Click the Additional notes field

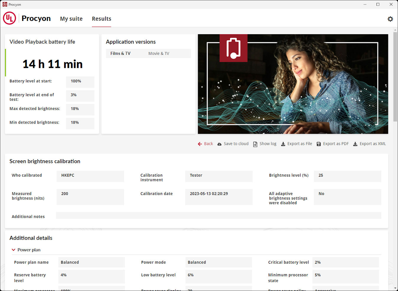tap(218, 216)
